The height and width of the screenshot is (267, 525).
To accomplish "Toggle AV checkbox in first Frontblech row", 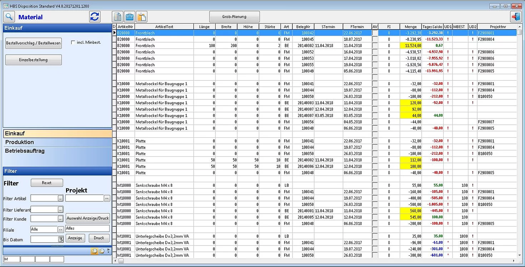I will pyautogui.click(x=375, y=33).
